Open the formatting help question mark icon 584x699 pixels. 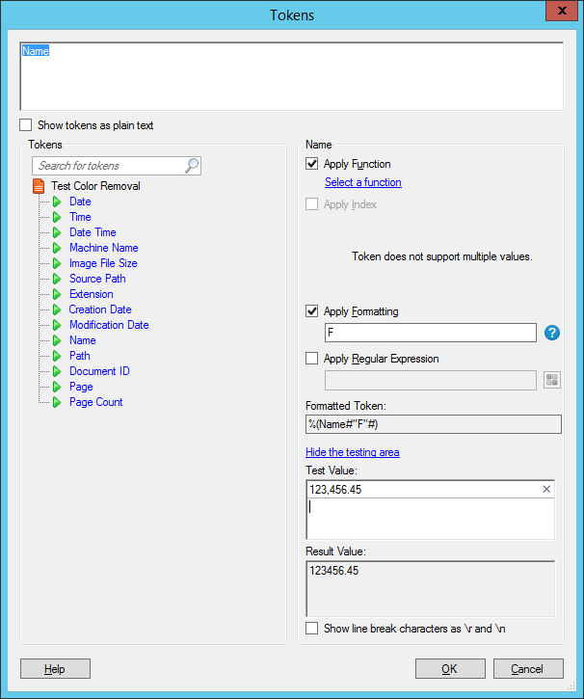click(552, 333)
